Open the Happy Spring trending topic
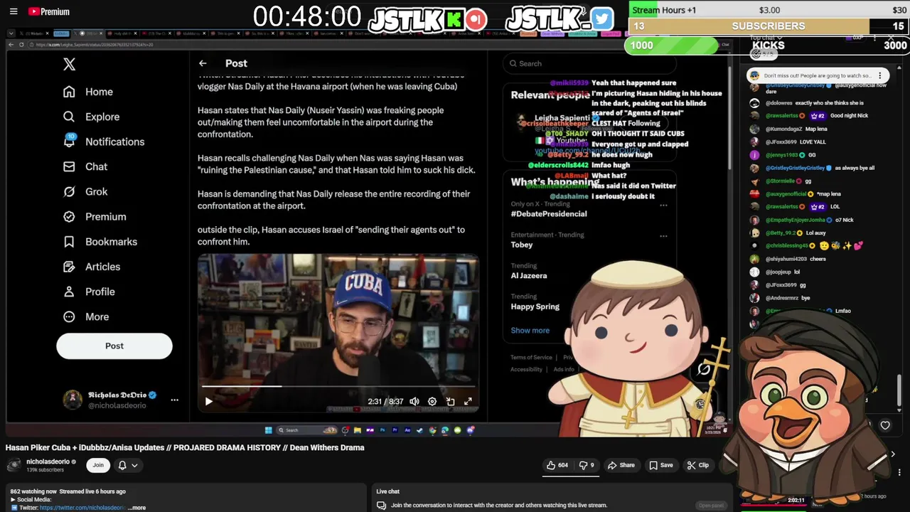Image resolution: width=910 pixels, height=512 pixels. (x=535, y=306)
